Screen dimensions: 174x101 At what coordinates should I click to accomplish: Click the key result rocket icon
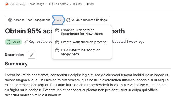pyautogui.click(x=26, y=42)
